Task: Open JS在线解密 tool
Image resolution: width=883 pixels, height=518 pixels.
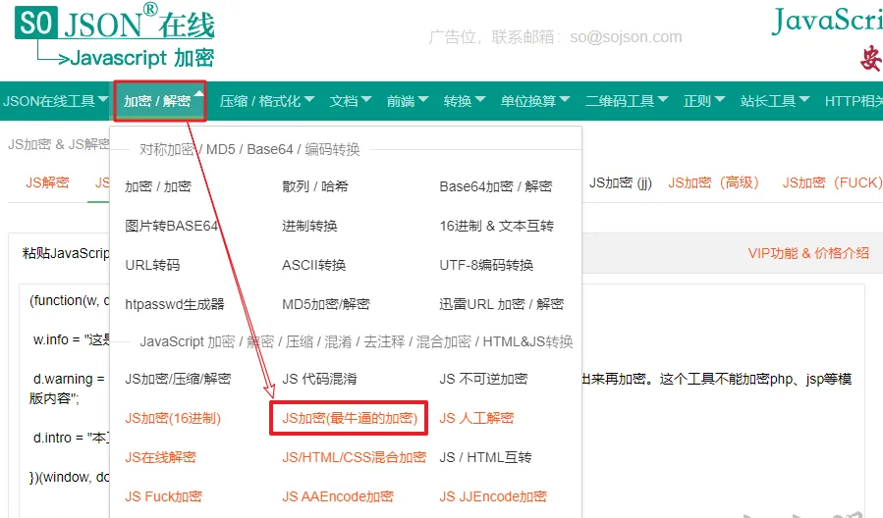Action: tap(160, 457)
